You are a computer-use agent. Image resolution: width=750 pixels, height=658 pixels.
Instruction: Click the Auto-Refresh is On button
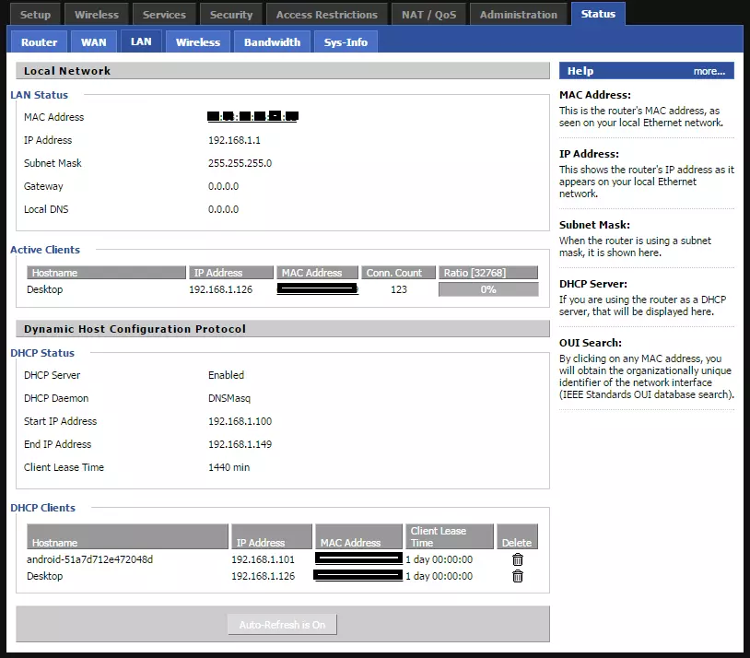282,624
